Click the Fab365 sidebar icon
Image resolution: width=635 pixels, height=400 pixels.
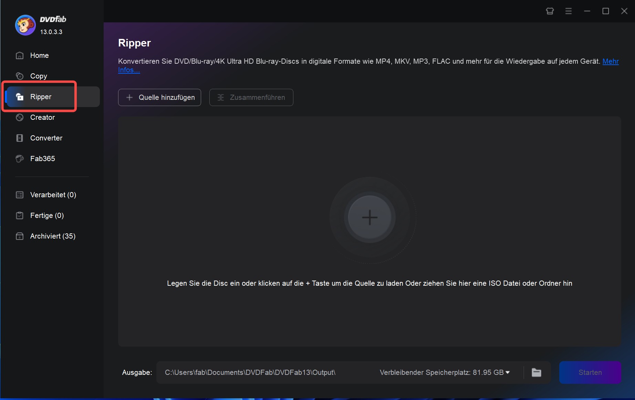click(20, 159)
